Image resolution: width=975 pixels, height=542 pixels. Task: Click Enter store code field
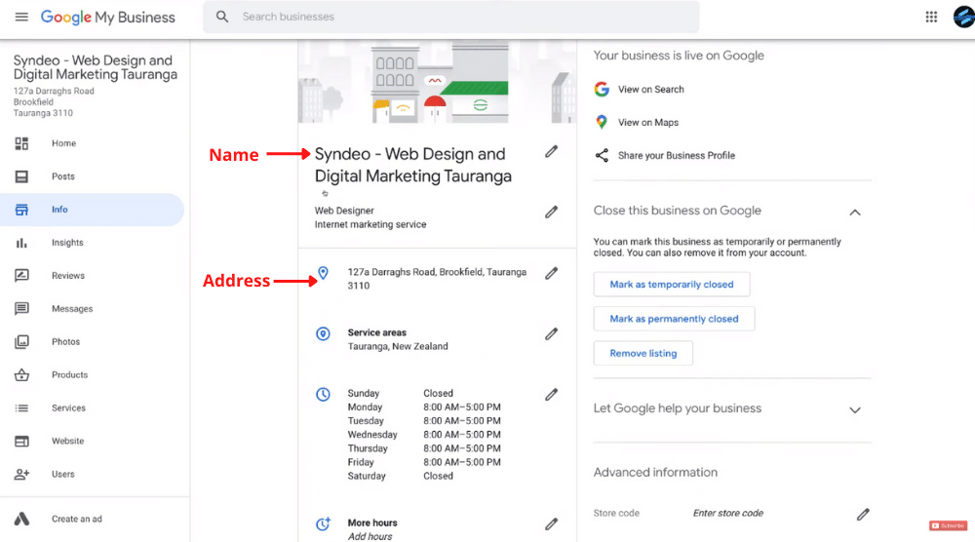tap(728, 514)
